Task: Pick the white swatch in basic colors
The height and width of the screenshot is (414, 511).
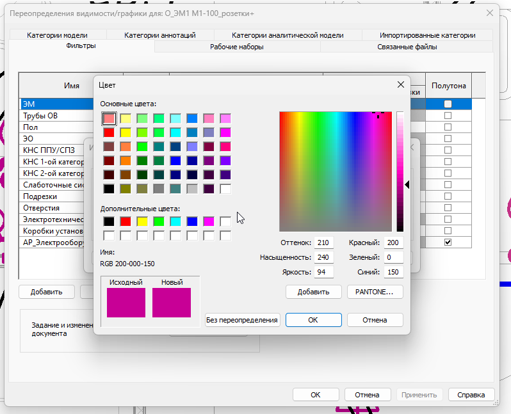Action: tap(225, 189)
